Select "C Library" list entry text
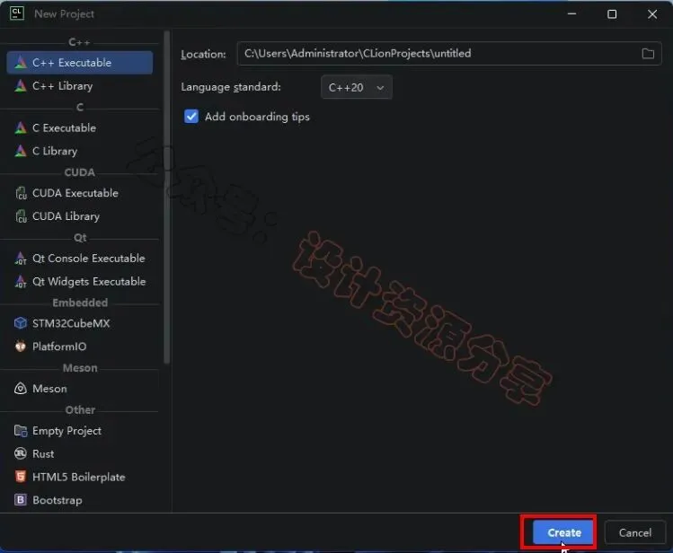This screenshot has width=673, height=553. (55, 151)
